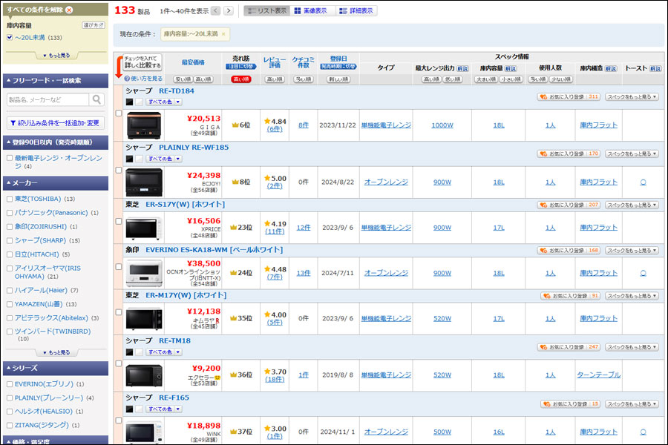Image resolution: width=668 pixels, height=445 pixels.
Task: Open the 1000W output link for RE-TD184
Action: [442, 125]
